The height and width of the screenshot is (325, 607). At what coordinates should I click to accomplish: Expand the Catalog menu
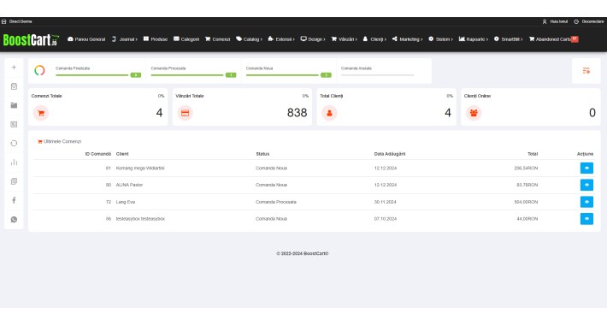click(x=249, y=39)
